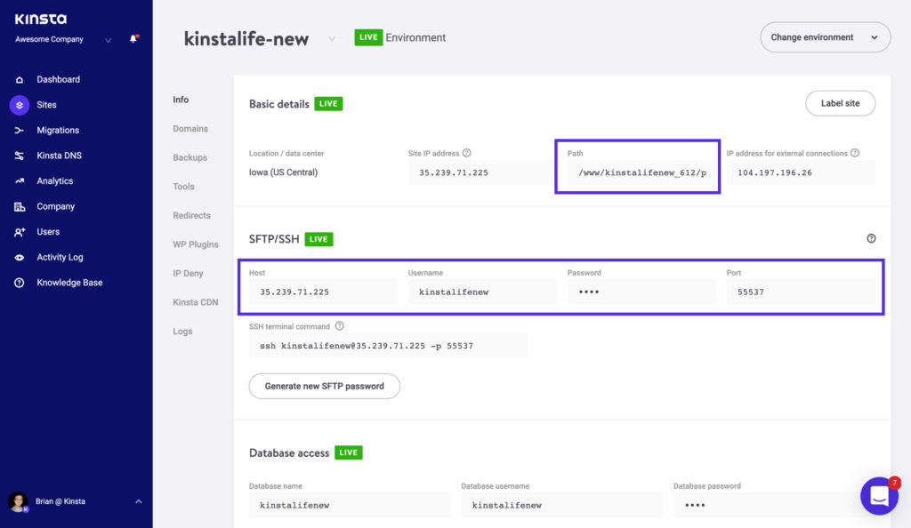Open Change environment dropdown

825,37
